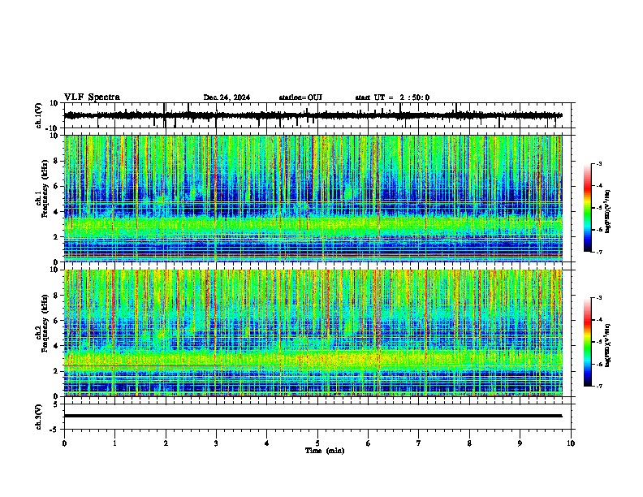The image size is (643, 497).
Task: Select the ch.1 spectrogram color scale bar
Action: [588, 208]
